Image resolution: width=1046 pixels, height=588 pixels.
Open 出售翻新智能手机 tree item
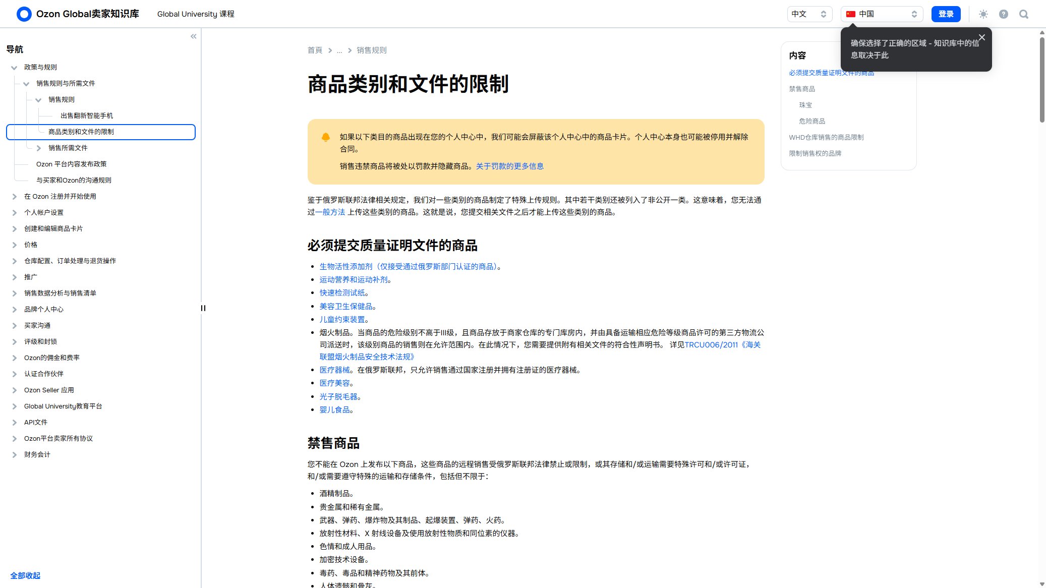[x=87, y=115]
